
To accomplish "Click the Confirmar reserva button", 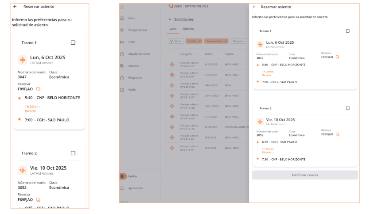I will [305, 175].
